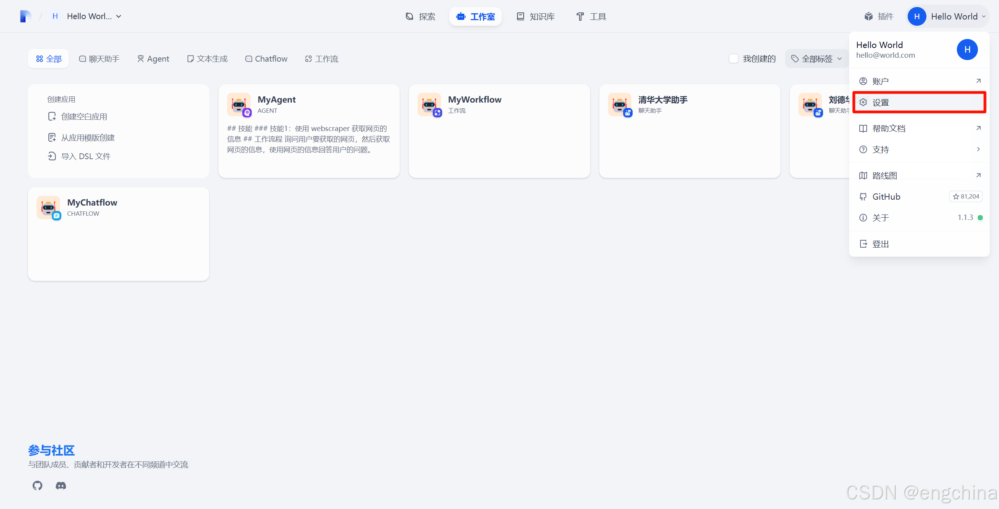Open 帮助文档 menu entry
999x509 pixels.
coord(889,128)
